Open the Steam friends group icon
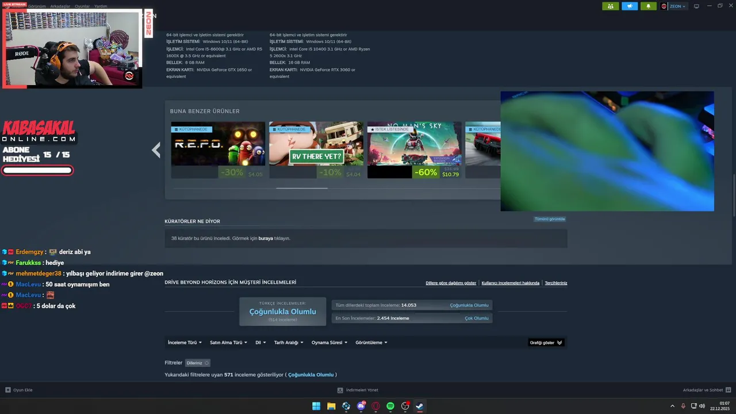The image size is (736, 414). tap(611, 6)
